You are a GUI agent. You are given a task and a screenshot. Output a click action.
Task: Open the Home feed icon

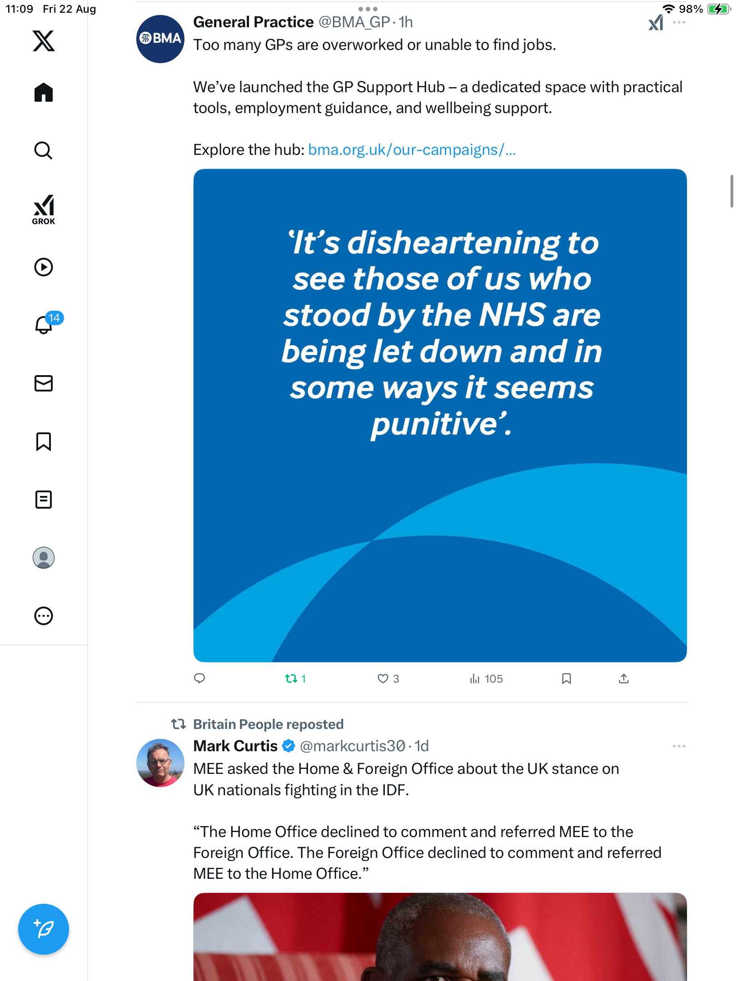coord(44,93)
